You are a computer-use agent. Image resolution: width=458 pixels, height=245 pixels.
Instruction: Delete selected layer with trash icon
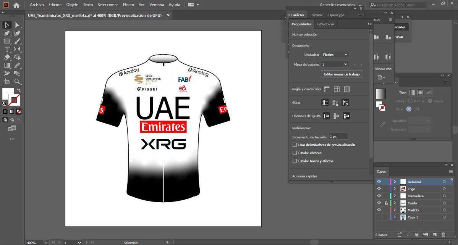click(x=443, y=234)
